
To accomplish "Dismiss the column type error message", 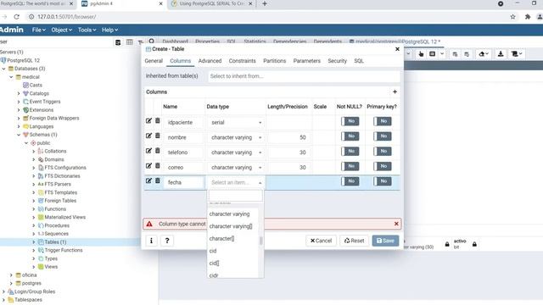I will click(x=396, y=224).
